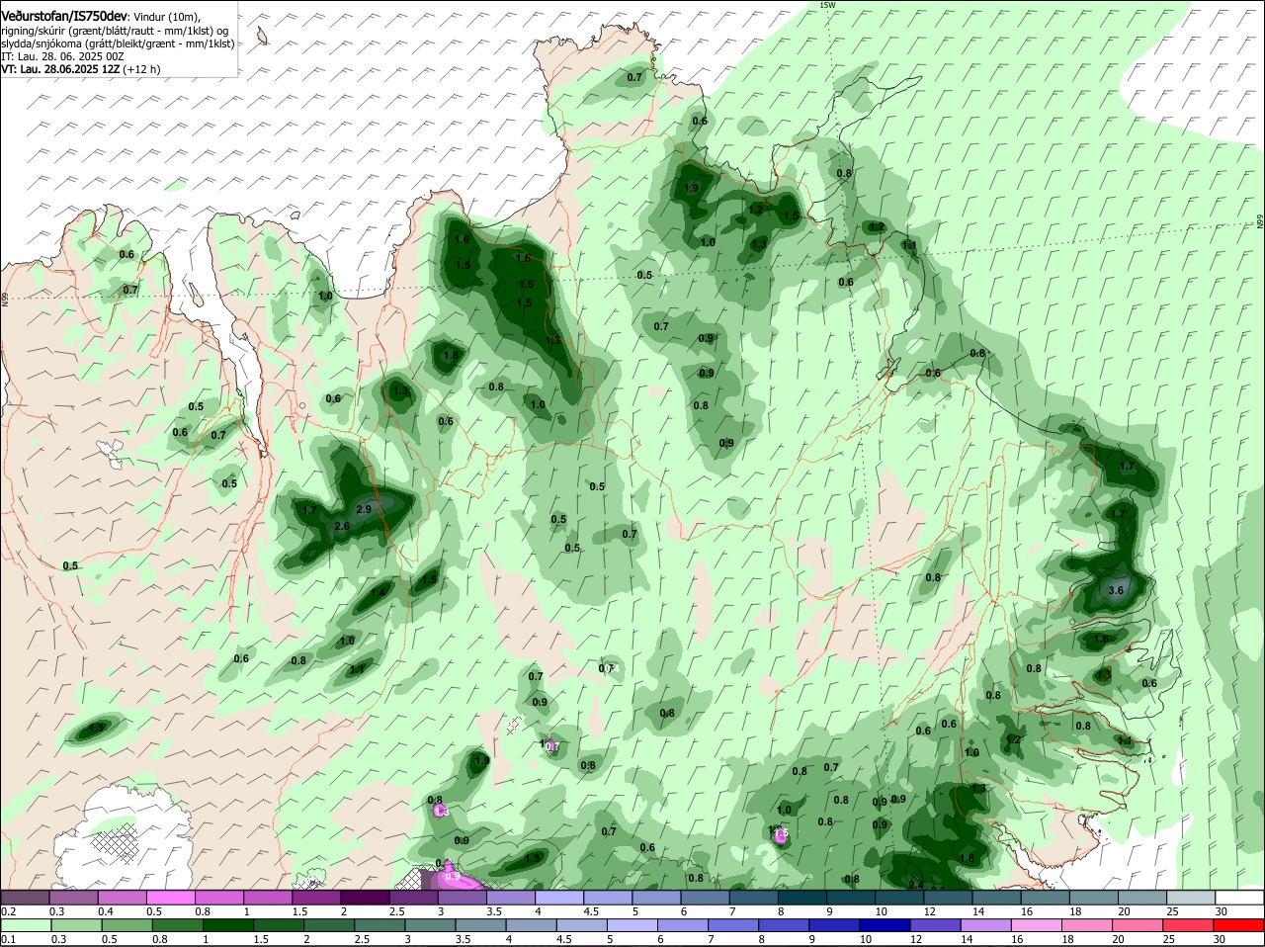The image size is (1265, 947).
Task: Click the 0.1 label in the rain legend
Action: 8,939
